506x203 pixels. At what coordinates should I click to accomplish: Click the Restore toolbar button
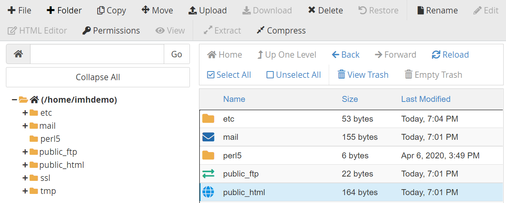(x=379, y=10)
